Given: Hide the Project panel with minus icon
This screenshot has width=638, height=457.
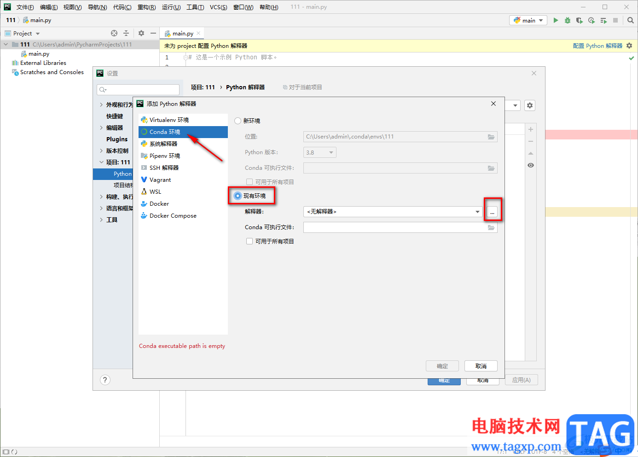Looking at the screenshot, I should [x=153, y=33].
